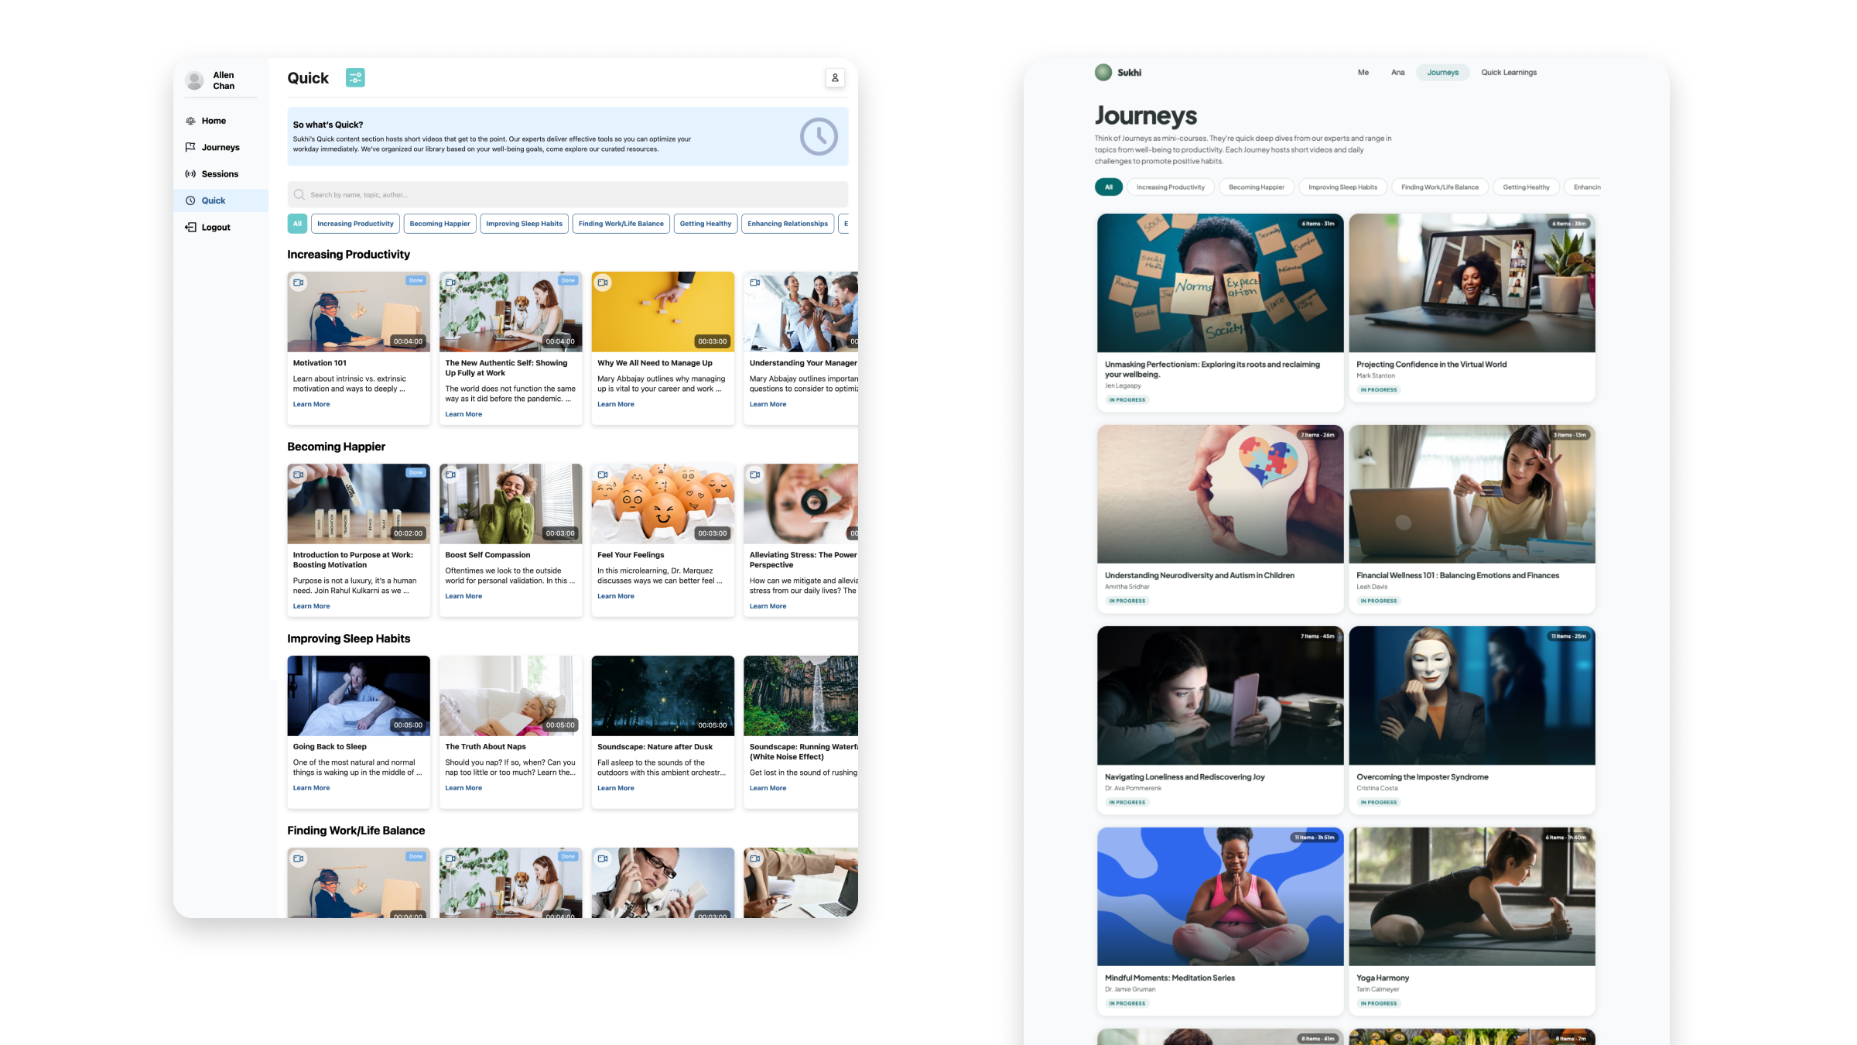The image size is (1857, 1045).
Task: Select the teal All chip in Journeys
Action: tap(1109, 187)
